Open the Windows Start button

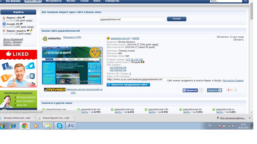(2, 126)
